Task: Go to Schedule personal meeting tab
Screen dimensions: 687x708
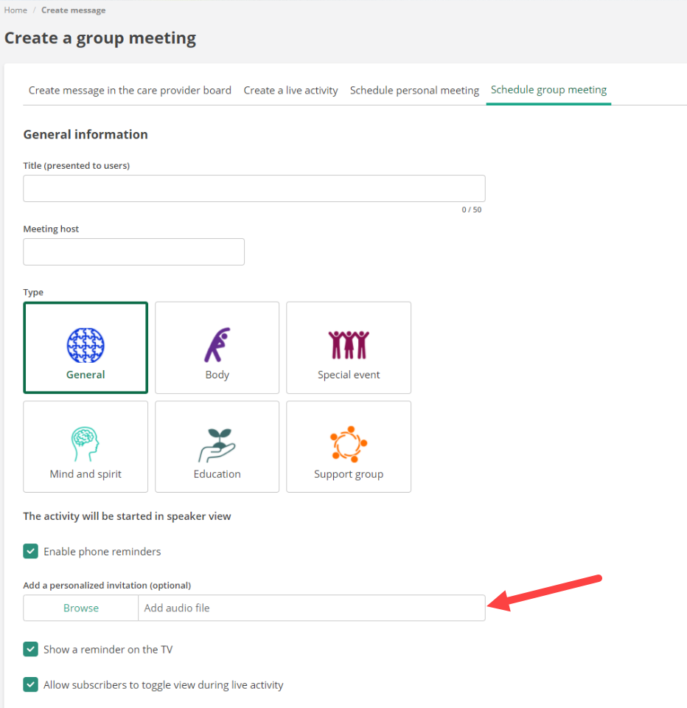Action: tap(414, 91)
